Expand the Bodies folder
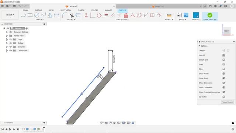 click(x=7, y=43)
